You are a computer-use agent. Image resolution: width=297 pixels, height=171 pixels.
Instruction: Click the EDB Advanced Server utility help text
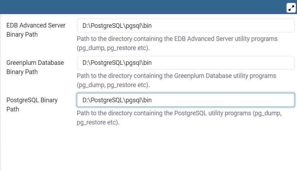point(177,39)
